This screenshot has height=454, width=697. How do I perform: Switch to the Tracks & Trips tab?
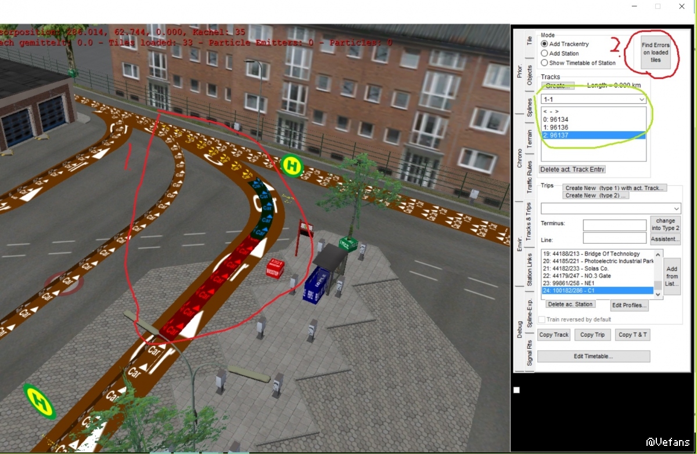coord(529,221)
